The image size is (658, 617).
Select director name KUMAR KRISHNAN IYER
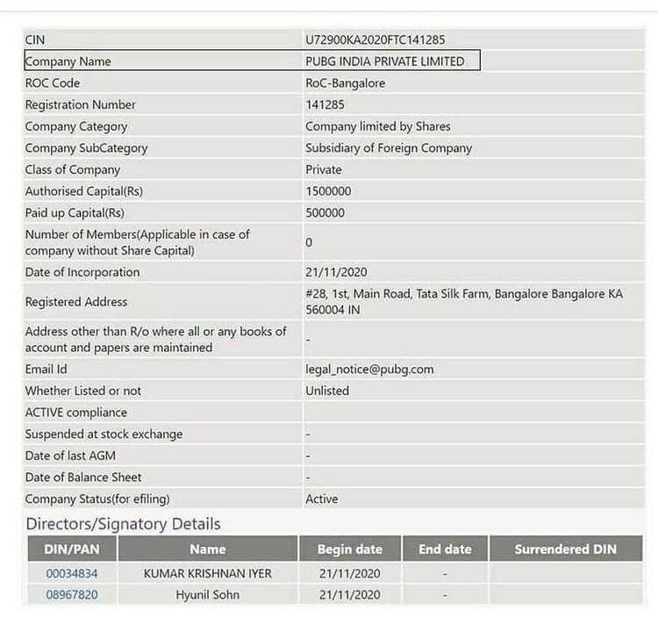click(x=208, y=573)
